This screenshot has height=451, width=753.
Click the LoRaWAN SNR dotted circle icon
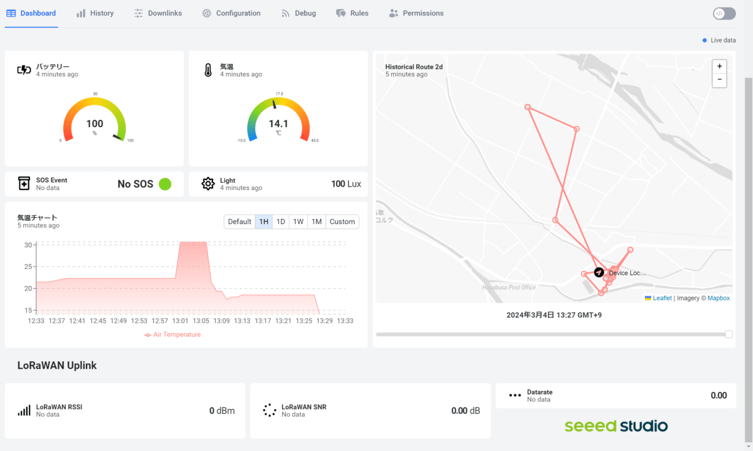point(269,410)
